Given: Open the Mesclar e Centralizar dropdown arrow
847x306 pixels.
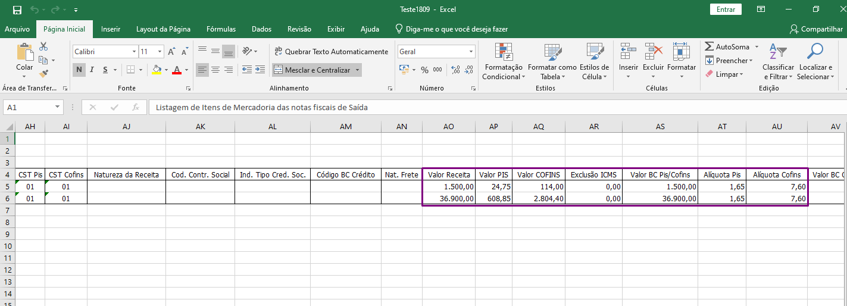Looking at the screenshot, I should 357,70.
